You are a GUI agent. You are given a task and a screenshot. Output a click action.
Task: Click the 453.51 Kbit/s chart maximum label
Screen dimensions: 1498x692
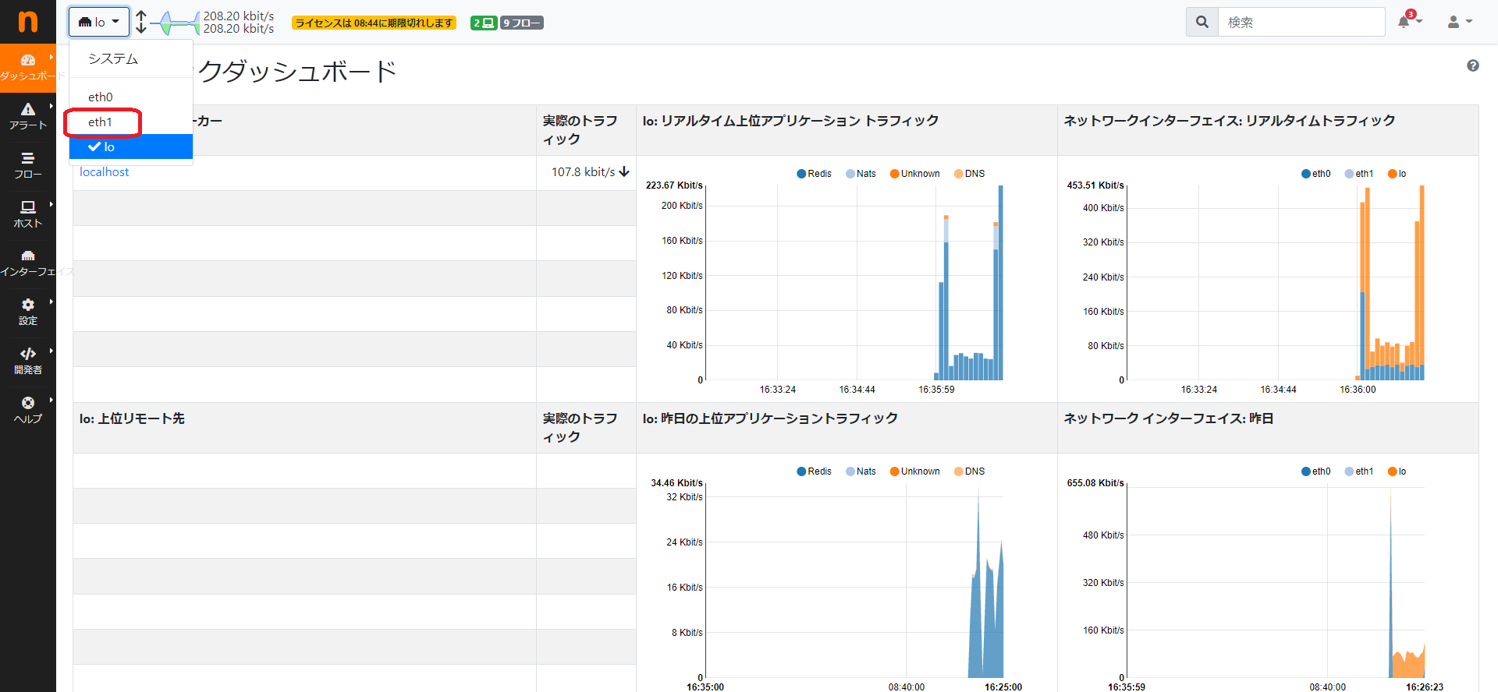click(x=1095, y=185)
